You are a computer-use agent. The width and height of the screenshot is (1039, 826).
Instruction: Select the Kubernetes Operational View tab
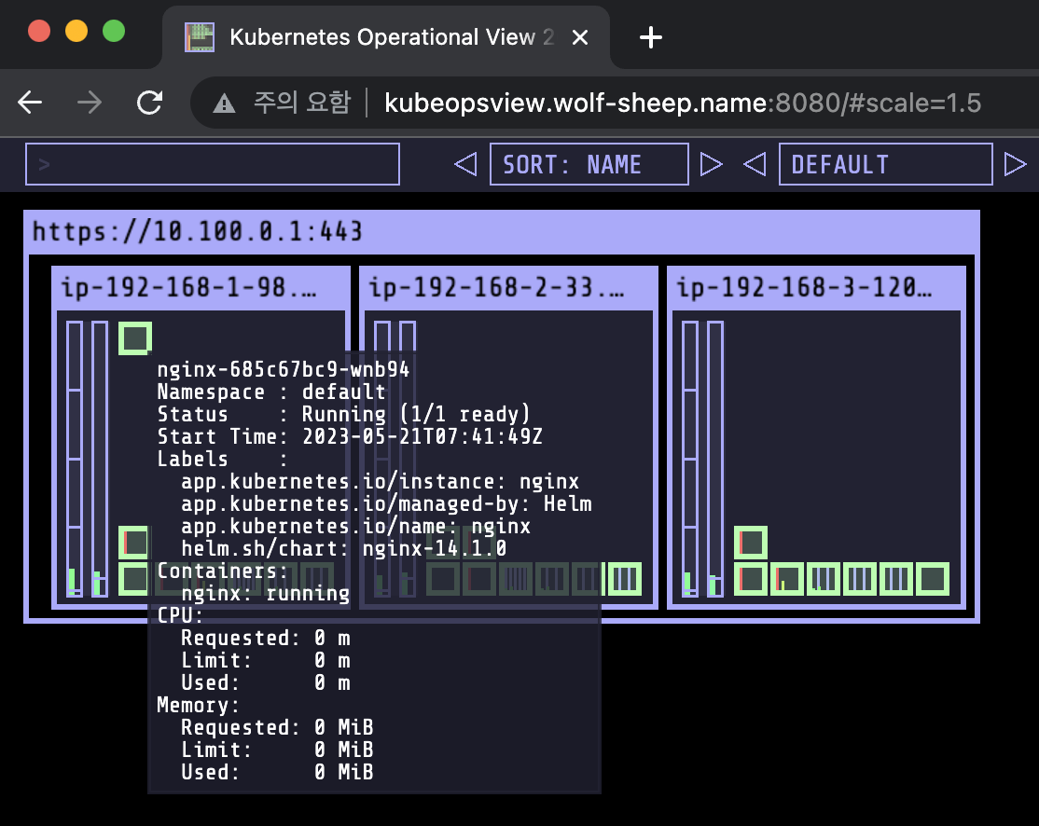click(x=384, y=37)
